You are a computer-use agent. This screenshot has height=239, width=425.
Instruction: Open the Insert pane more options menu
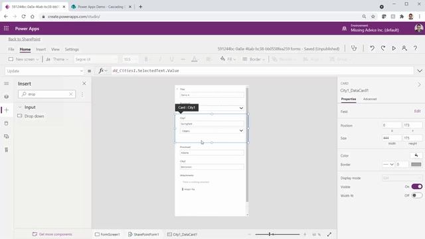82,94
